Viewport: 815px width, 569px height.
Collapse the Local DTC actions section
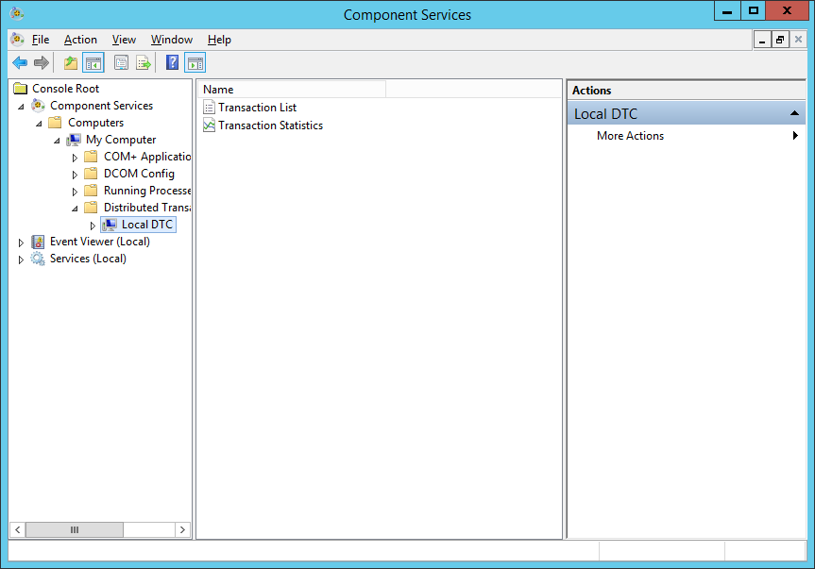coord(795,114)
